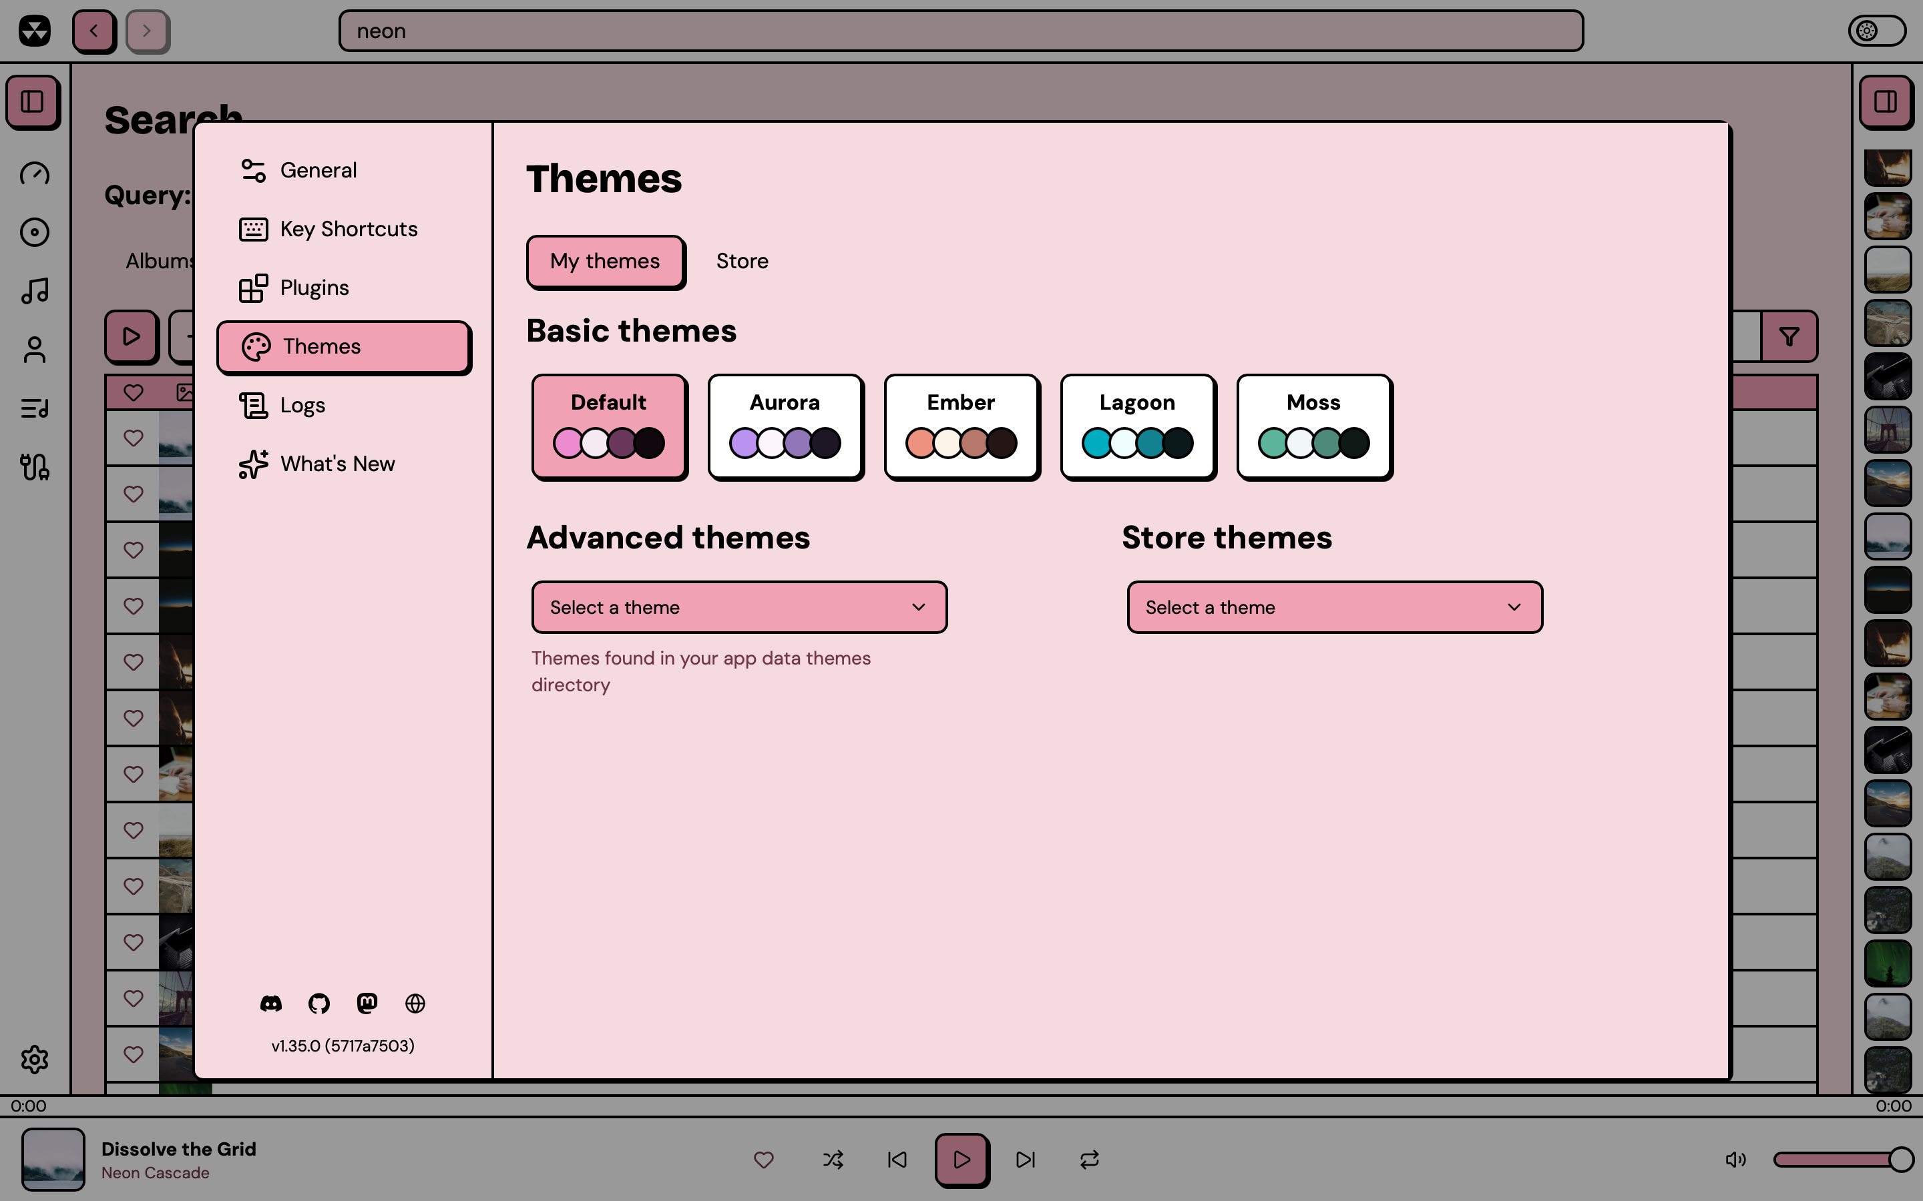Go to the previous track

tap(897, 1160)
